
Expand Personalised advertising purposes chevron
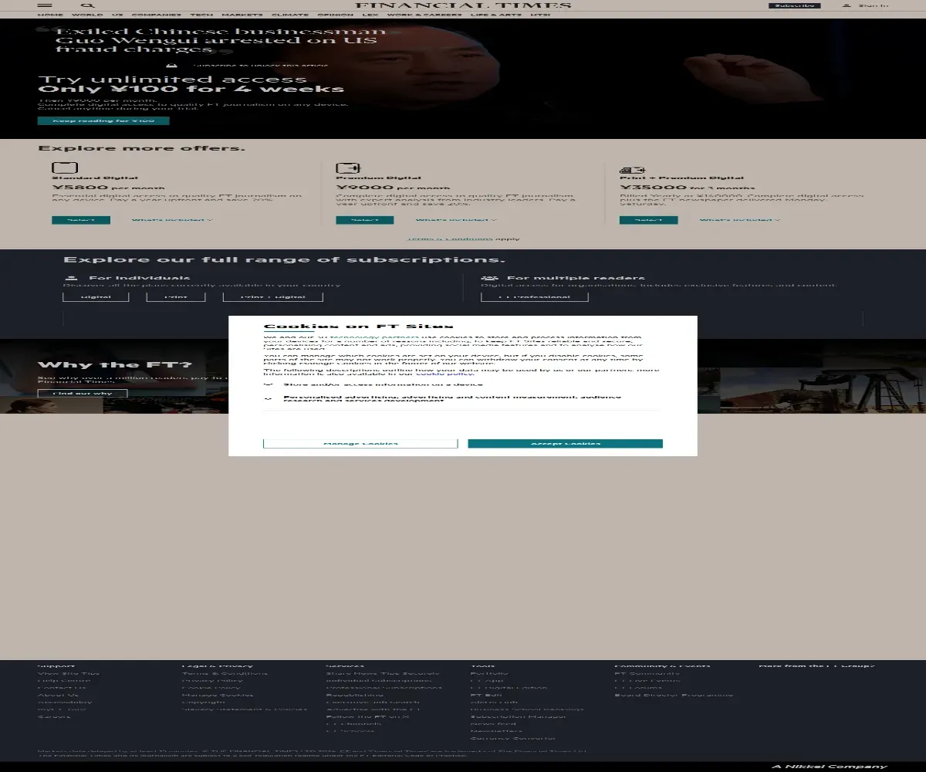point(269,399)
